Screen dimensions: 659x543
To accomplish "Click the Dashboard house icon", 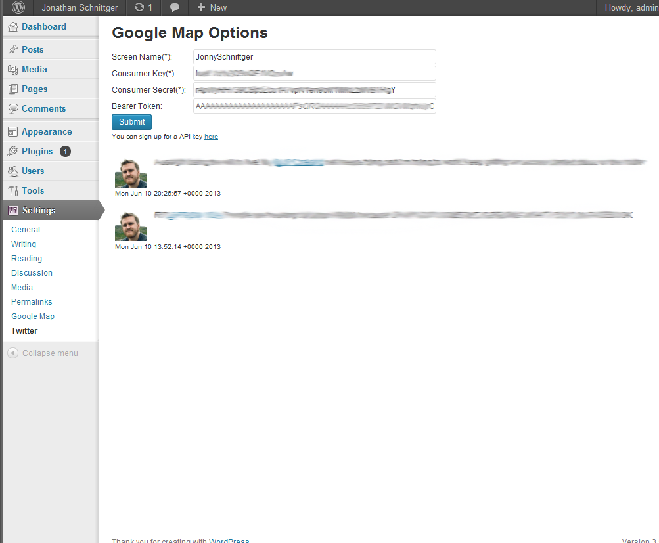I will 13,27.
